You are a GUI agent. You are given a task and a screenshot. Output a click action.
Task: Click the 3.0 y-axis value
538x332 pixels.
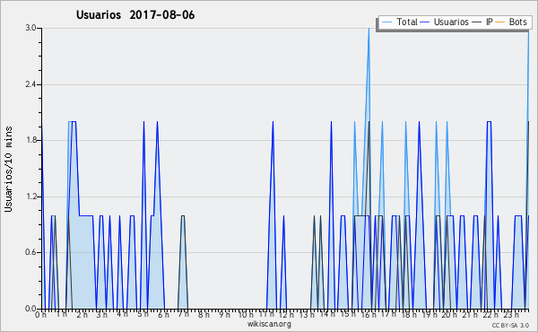coord(30,28)
